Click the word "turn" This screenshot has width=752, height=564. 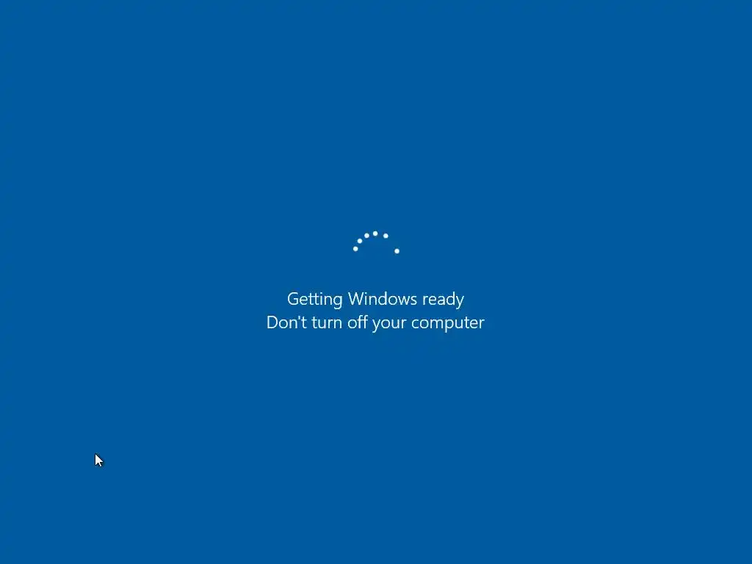[327, 323]
